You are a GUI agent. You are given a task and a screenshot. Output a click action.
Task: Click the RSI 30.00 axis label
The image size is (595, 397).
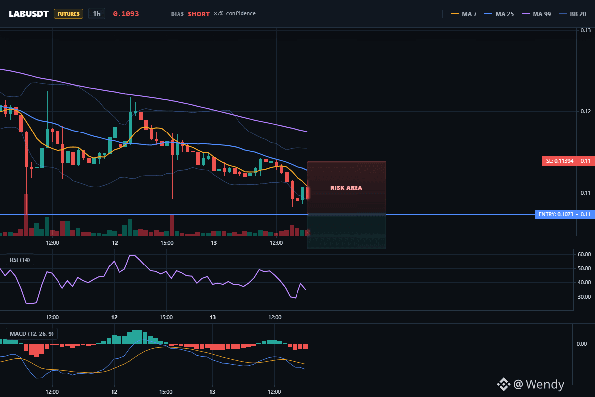(x=585, y=297)
